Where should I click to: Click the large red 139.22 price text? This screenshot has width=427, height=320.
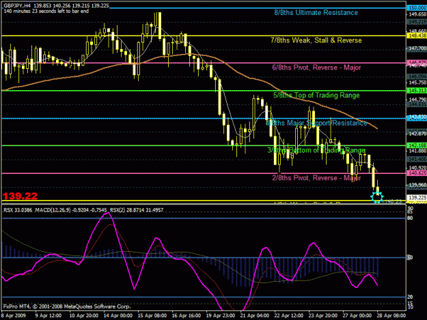coord(20,196)
